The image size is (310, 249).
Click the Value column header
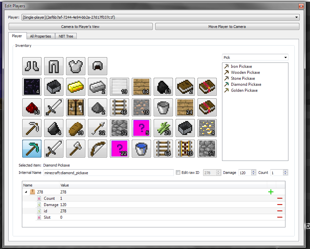163,185
